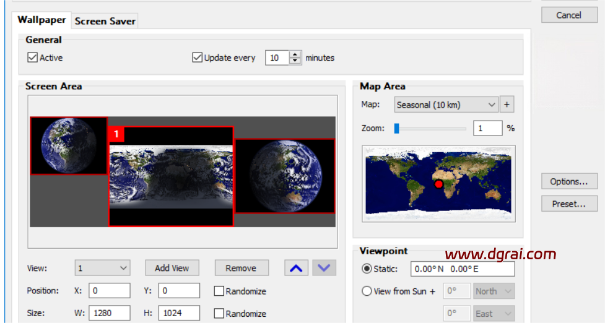
Task: Select the left globe view thumbnail
Action: click(69, 145)
